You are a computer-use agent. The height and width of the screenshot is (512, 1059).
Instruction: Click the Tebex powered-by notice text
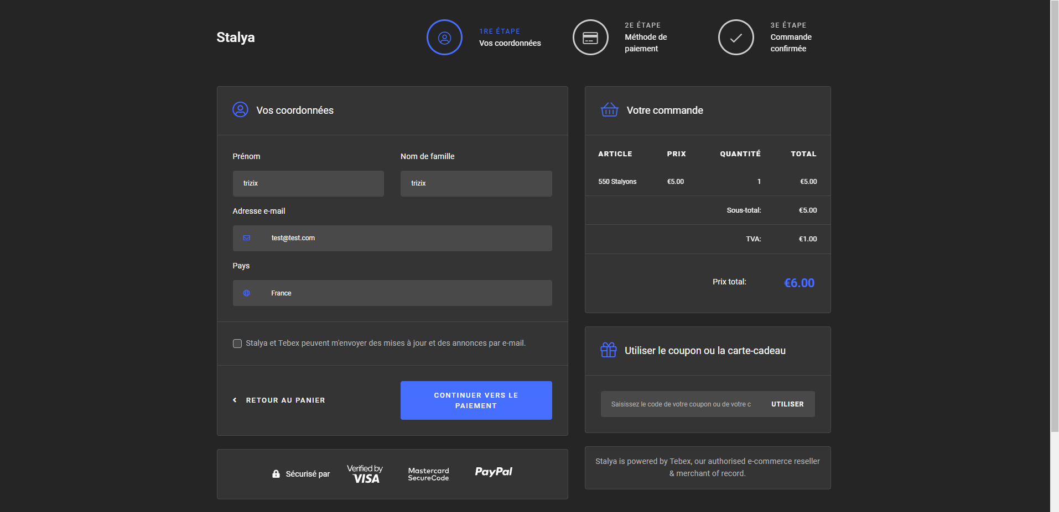[708, 467]
